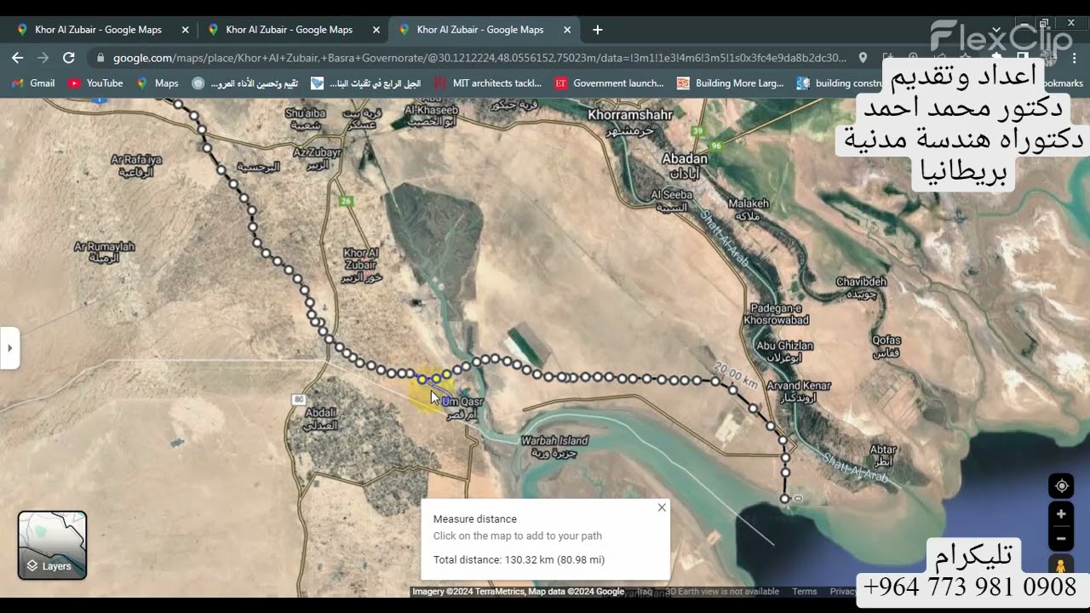The height and width of the screenshot is (613, 1090).
Task: Go back to the previous page
Action: (18, 58)
